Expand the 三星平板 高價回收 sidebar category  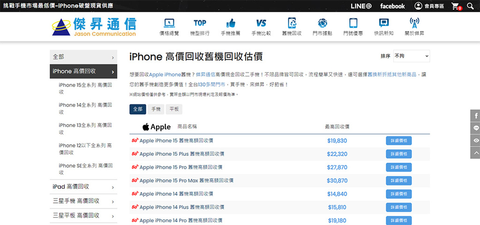[83, 216]
